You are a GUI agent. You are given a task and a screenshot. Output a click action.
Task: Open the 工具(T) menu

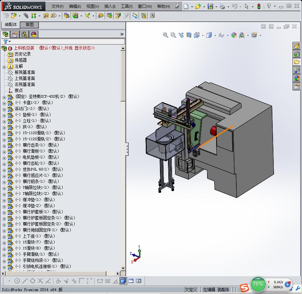coord(127,6)
